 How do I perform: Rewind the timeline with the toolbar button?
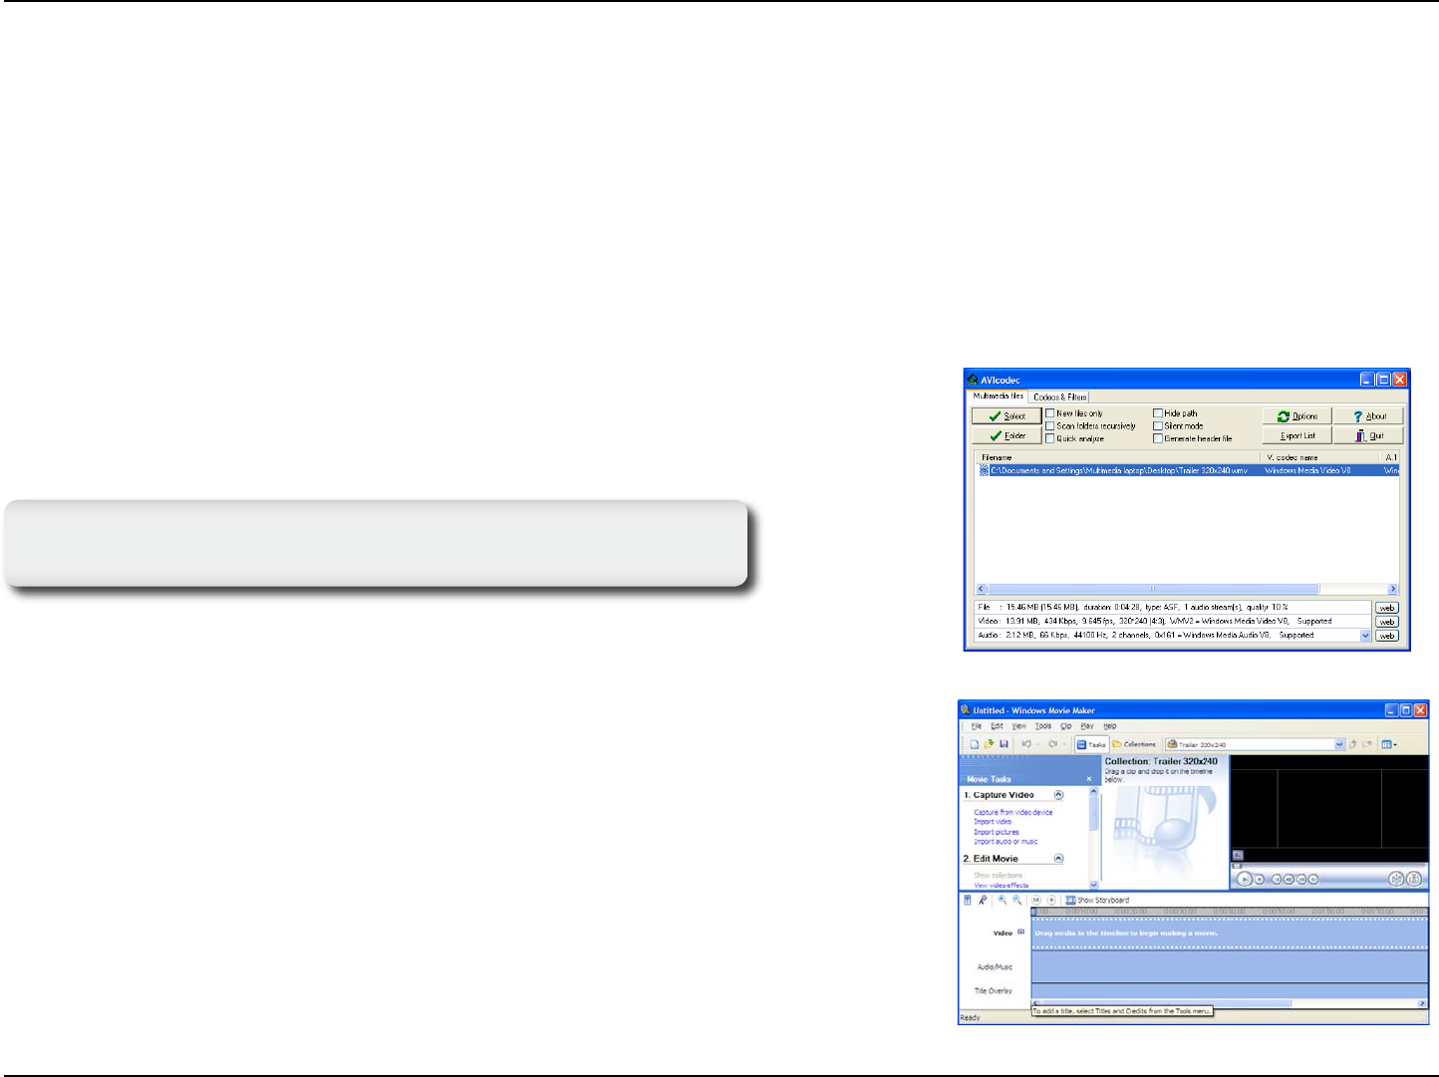[x=1036, y=900]
